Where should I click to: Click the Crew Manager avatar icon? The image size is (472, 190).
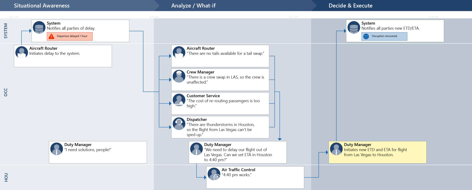tap(179, 76)
